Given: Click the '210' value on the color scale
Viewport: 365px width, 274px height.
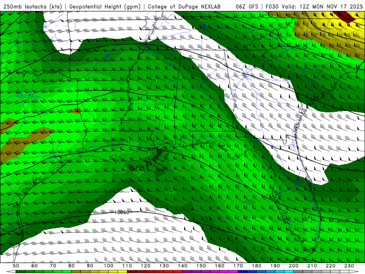Looking at the screenshot, I should point(312,266).
